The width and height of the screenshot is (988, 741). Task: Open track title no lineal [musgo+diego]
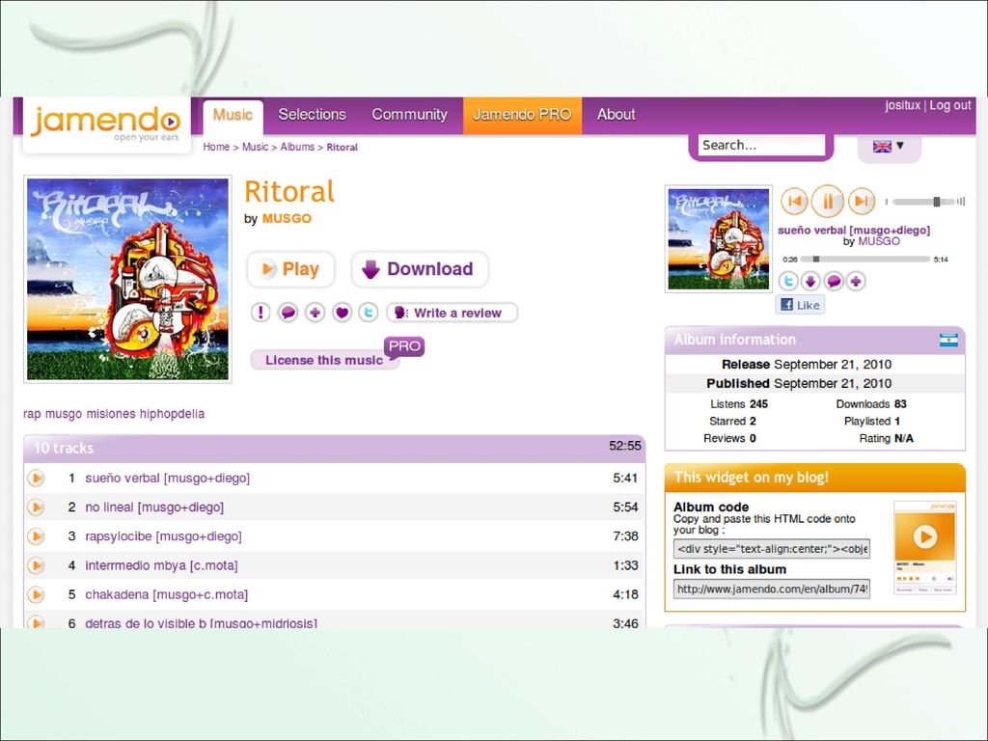[154, 508]
